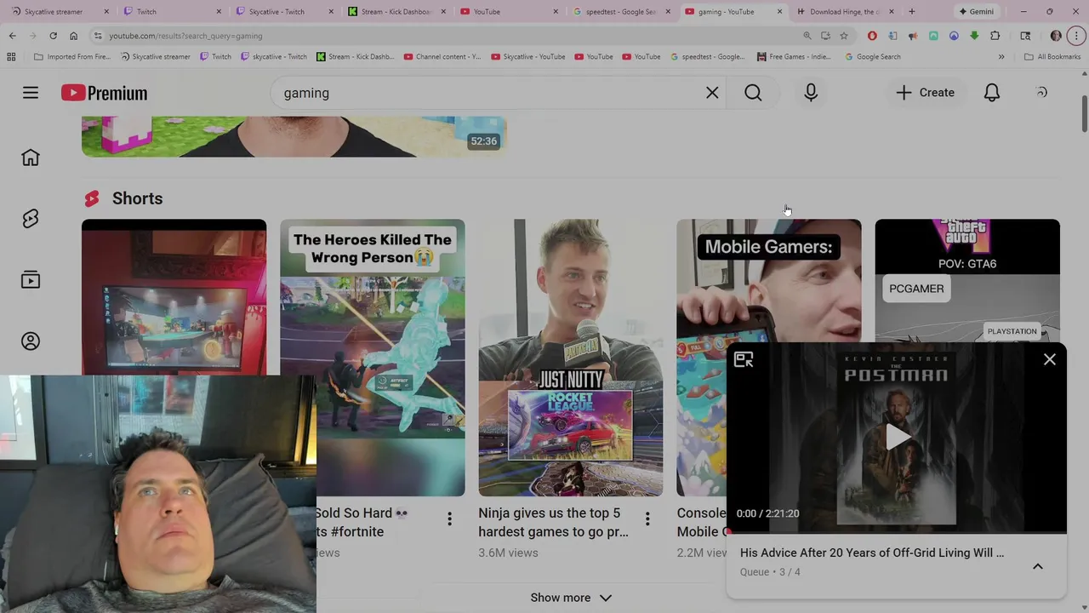Open the 52:36 video thumbnail

click(294, 136)
